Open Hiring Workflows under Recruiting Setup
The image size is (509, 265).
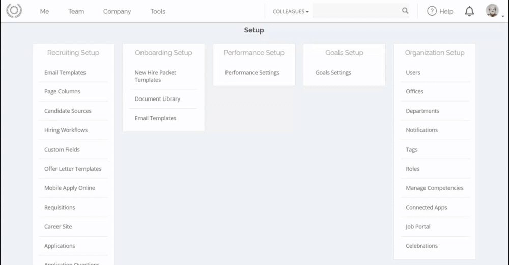tap(66, 130)
